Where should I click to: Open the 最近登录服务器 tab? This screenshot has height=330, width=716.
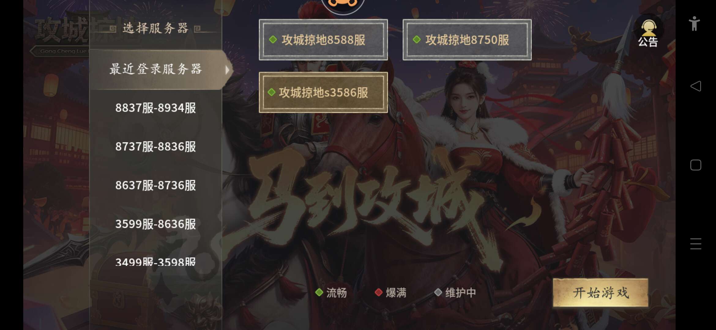point(156,69)
